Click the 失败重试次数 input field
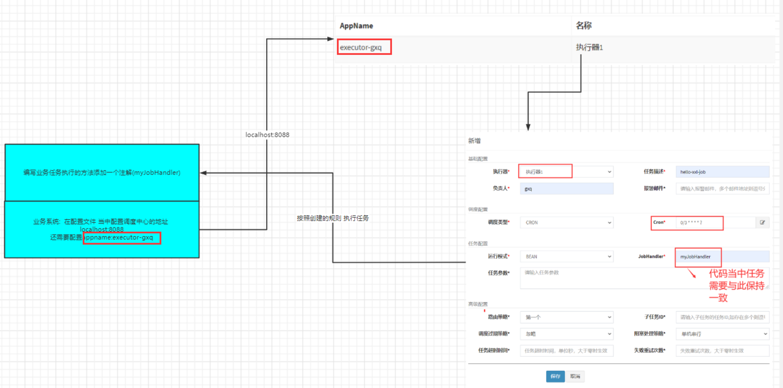The width and height of the screenshot is (783, 388). pos(722,351)
